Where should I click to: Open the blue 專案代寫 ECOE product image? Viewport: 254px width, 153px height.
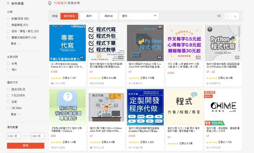(x=68, y=43)
